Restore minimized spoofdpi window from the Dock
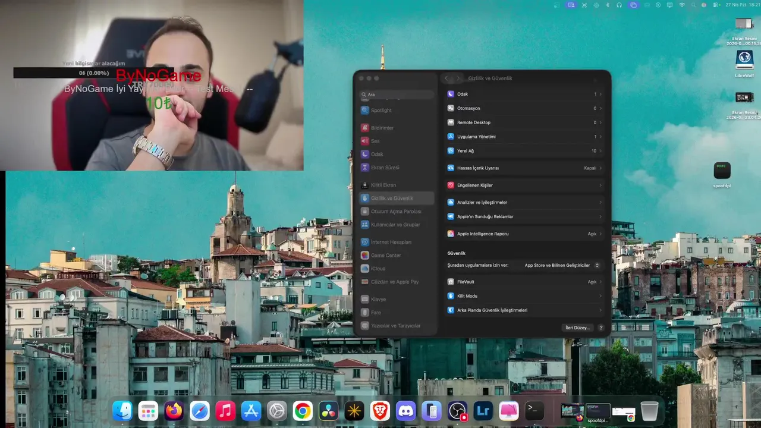Viewport: 761px width, 428px height. 598,411
